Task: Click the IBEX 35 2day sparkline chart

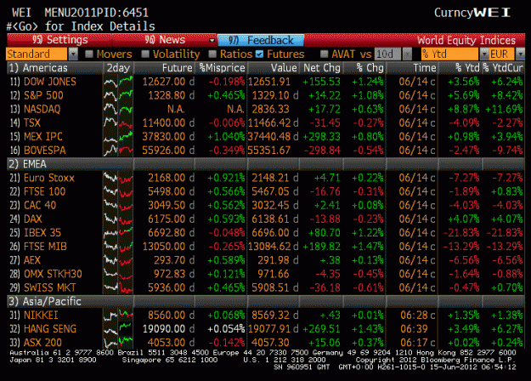Action: point(118,232)
